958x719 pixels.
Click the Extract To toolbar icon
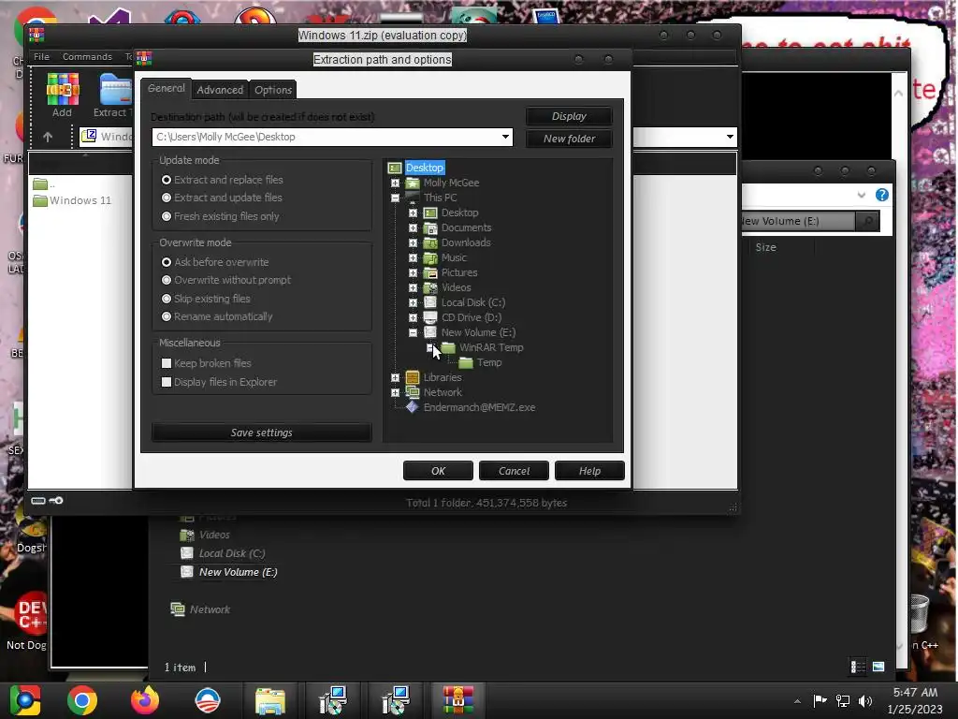pos(112,95)
